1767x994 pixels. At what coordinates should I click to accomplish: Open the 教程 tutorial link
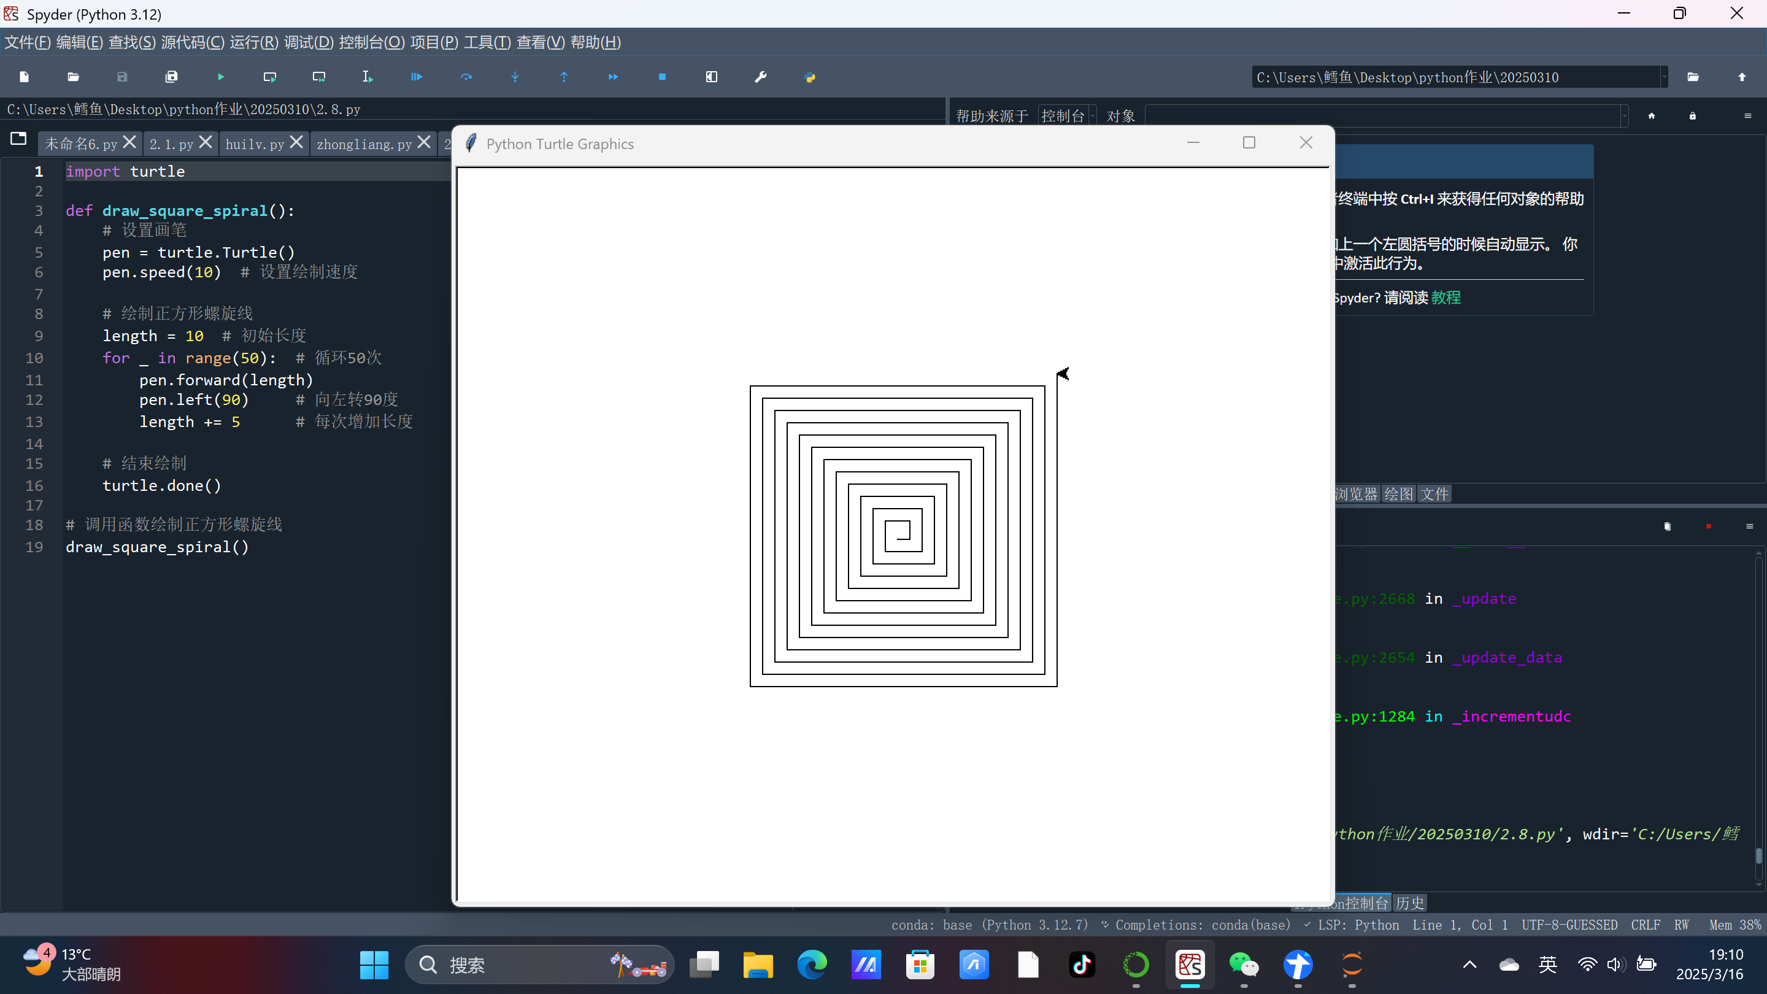point(1446,298)
